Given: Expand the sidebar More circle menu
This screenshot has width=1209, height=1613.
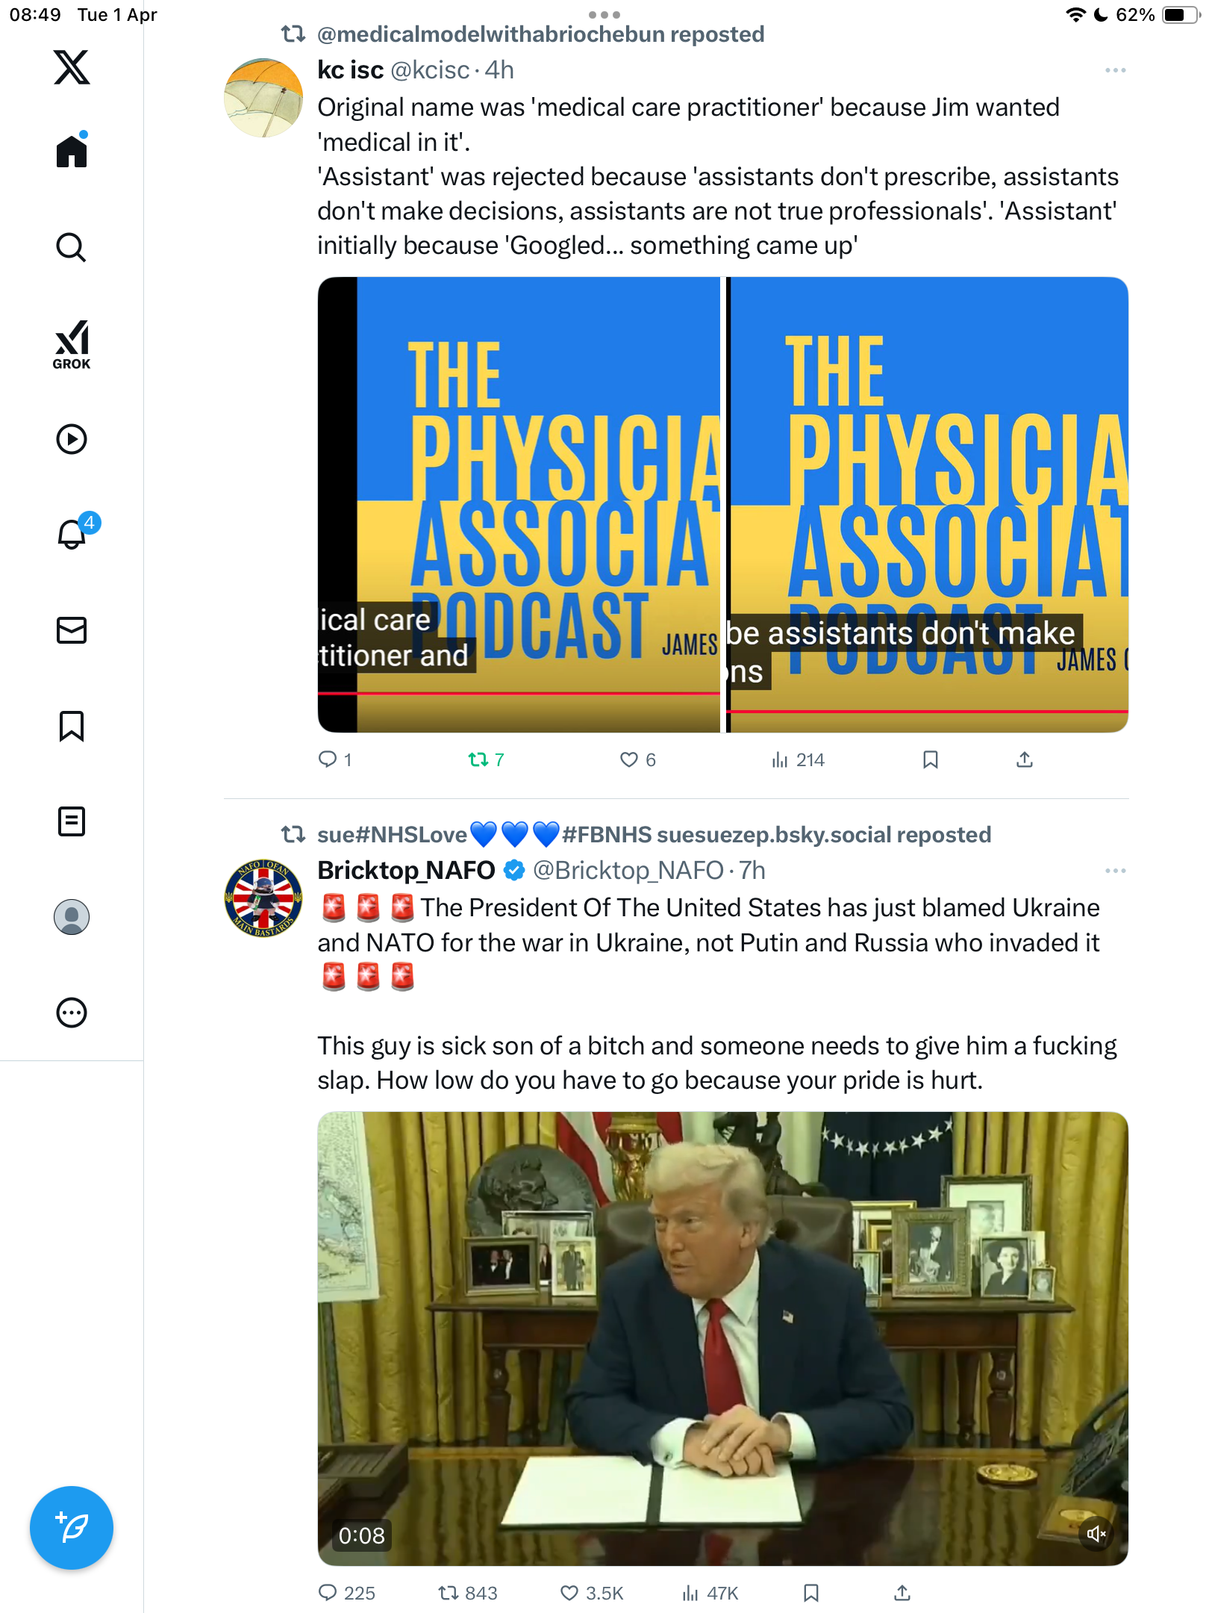Looking at the screenshot, I should (72, 1013).
